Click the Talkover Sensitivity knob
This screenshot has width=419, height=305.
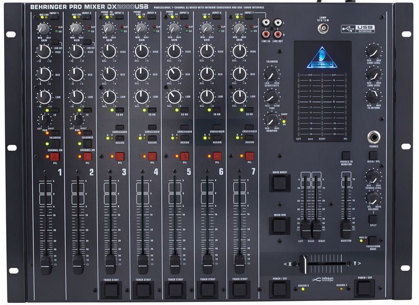pos(272,74)
